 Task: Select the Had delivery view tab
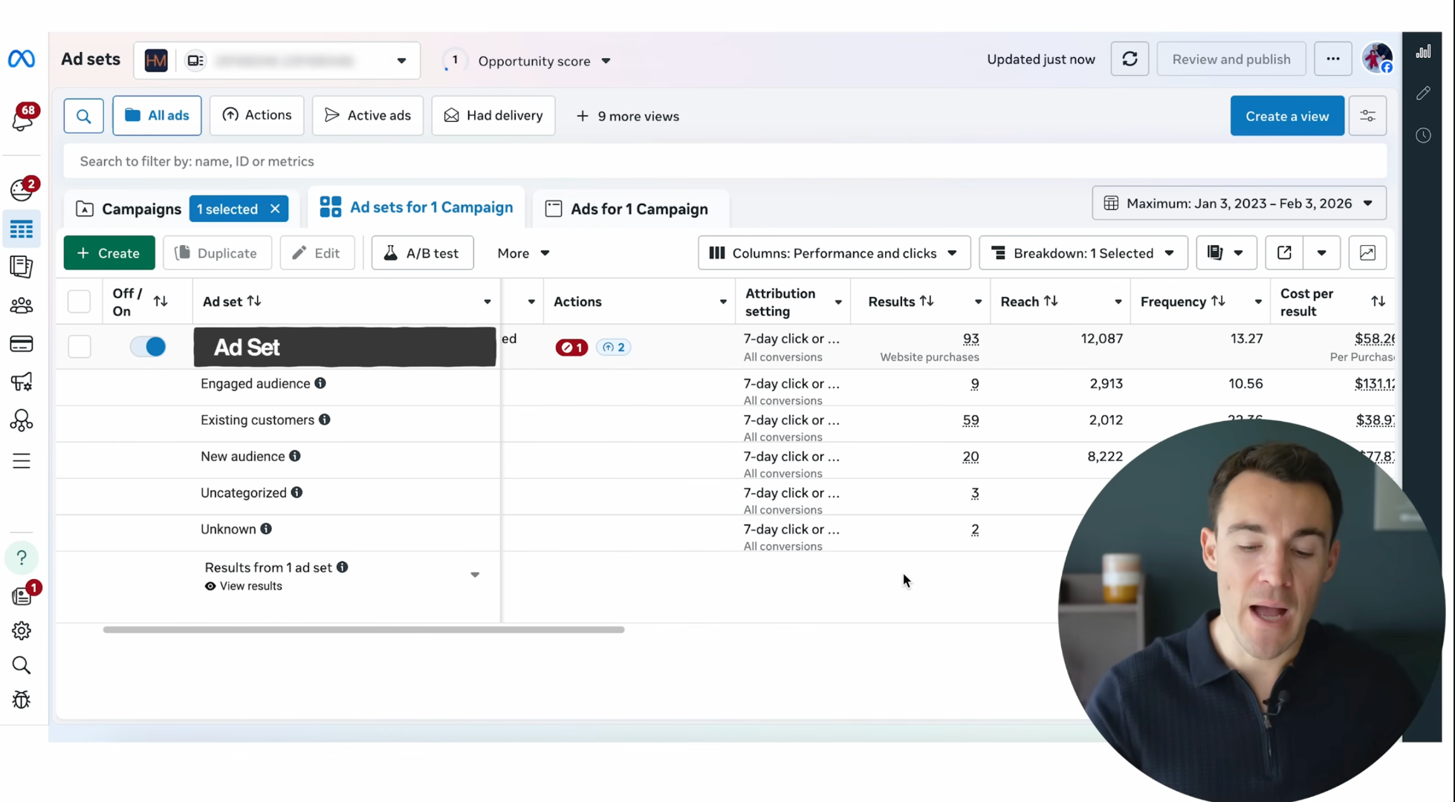(493, 116)
